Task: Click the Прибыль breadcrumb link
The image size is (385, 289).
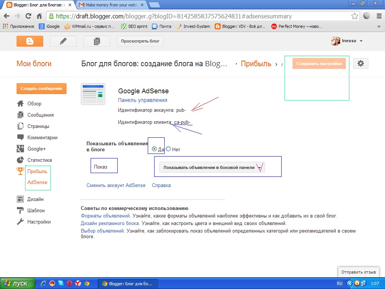Action: tap(256, 64)
